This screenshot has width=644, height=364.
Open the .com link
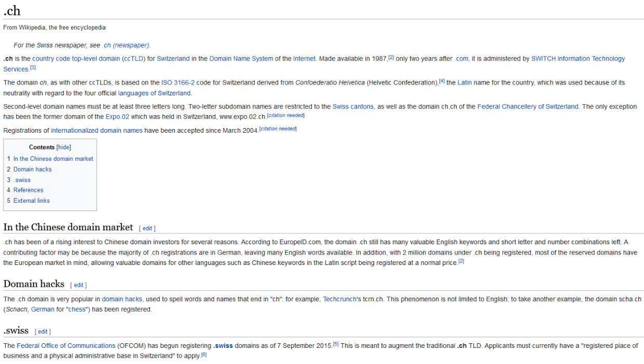(461, 59)
